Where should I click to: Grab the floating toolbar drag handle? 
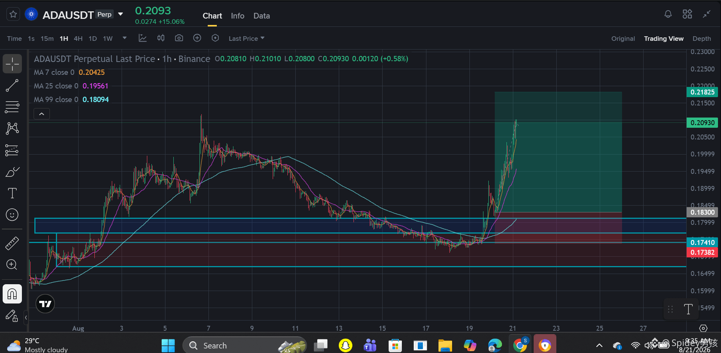[670, 309]
